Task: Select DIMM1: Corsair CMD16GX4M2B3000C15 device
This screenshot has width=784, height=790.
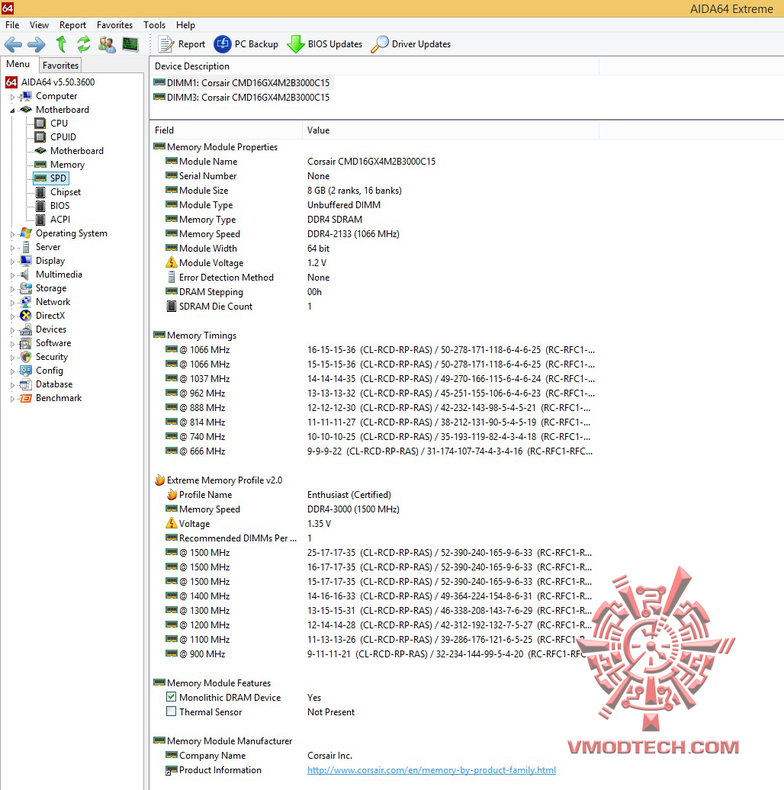Action: 242,82
